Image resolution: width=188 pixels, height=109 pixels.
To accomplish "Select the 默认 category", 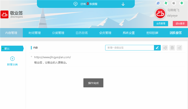I will [x=12, y=48].
